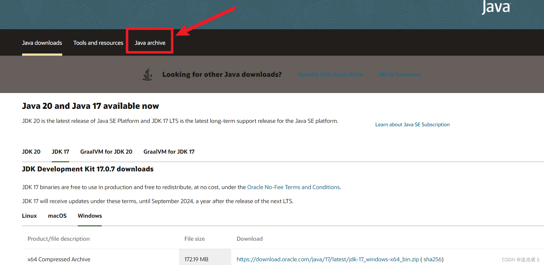This screenshot has height=265, width=544.
Task: Open GraalVM for JDK 20 tab
Action: tap(106, 152)
